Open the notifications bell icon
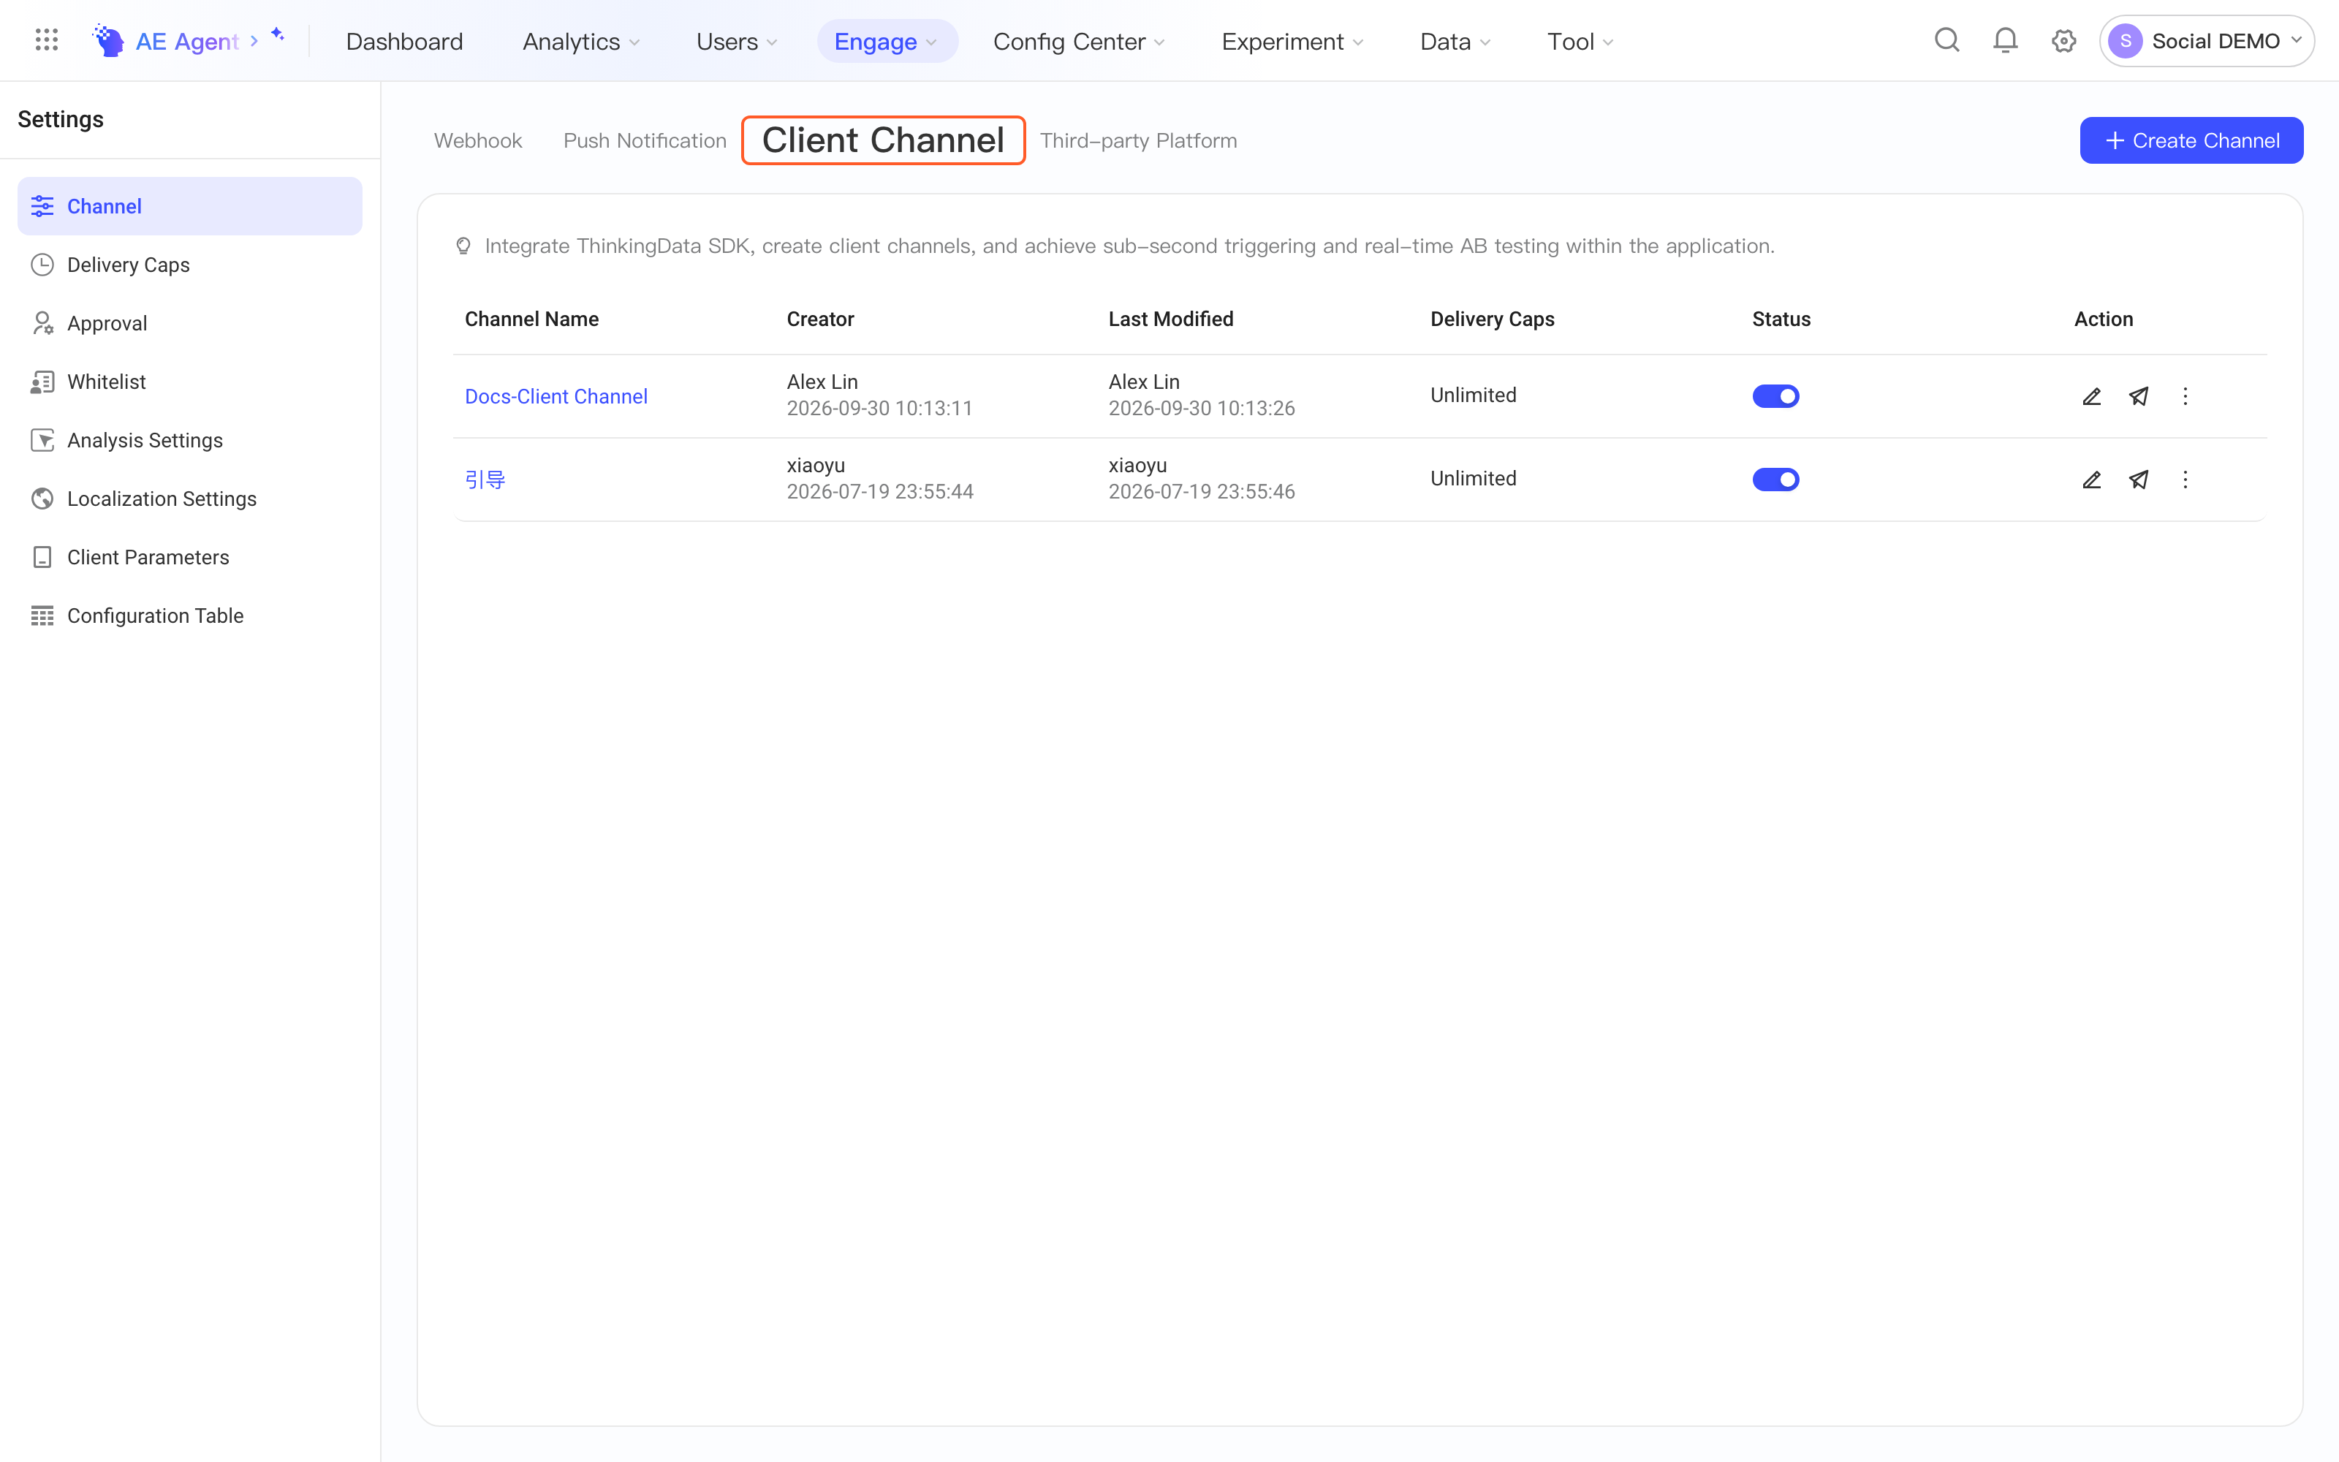Image resolution: width=2339 pixels, height=1462 pixels. click(x=2006, y=41)
